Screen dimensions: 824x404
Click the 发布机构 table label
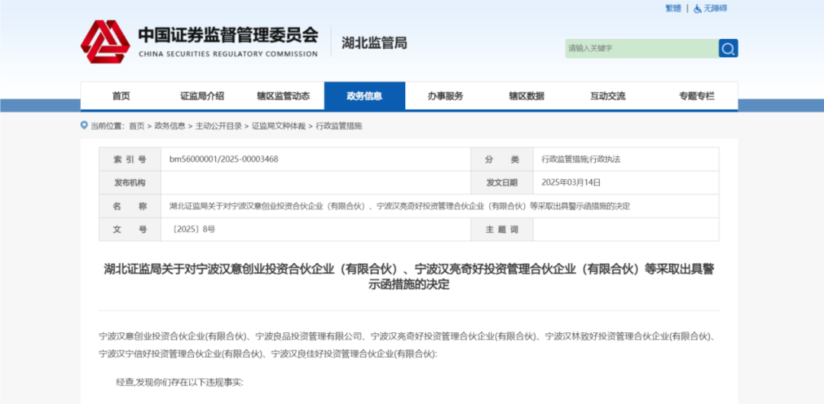tap(130, 183)
